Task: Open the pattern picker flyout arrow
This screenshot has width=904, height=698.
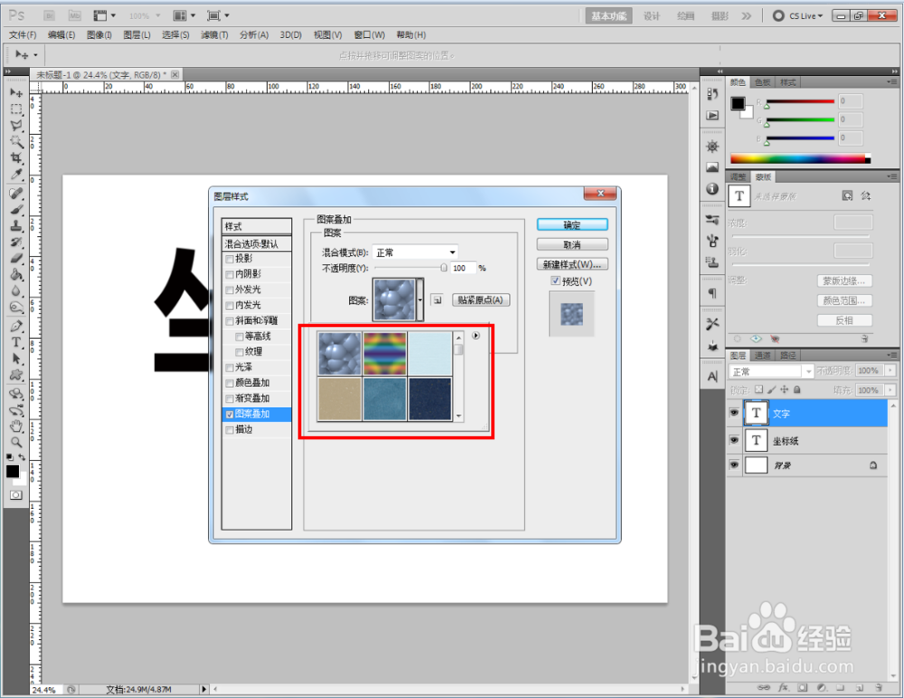Action: click(x=476, y=335)
